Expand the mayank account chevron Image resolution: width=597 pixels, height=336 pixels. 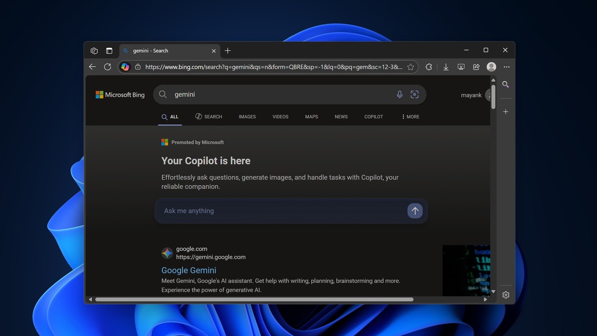point(490,95)
